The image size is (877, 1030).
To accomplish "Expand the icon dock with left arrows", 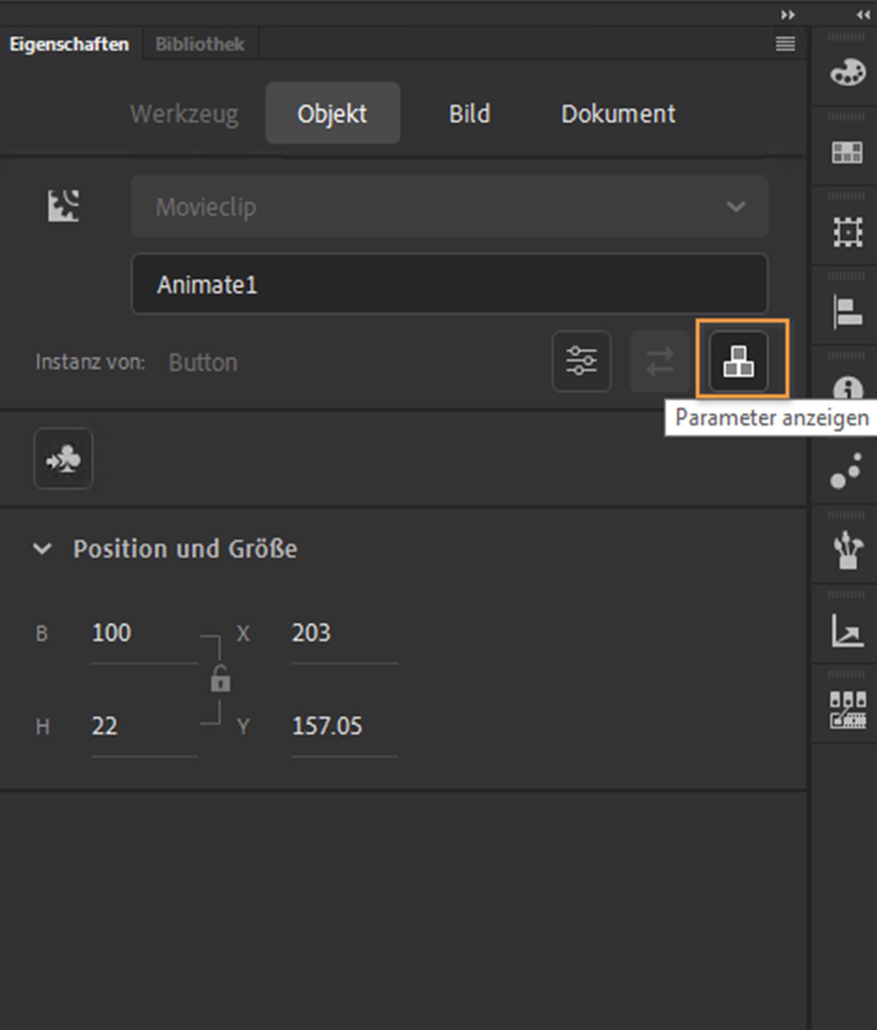I will [863, 15].
